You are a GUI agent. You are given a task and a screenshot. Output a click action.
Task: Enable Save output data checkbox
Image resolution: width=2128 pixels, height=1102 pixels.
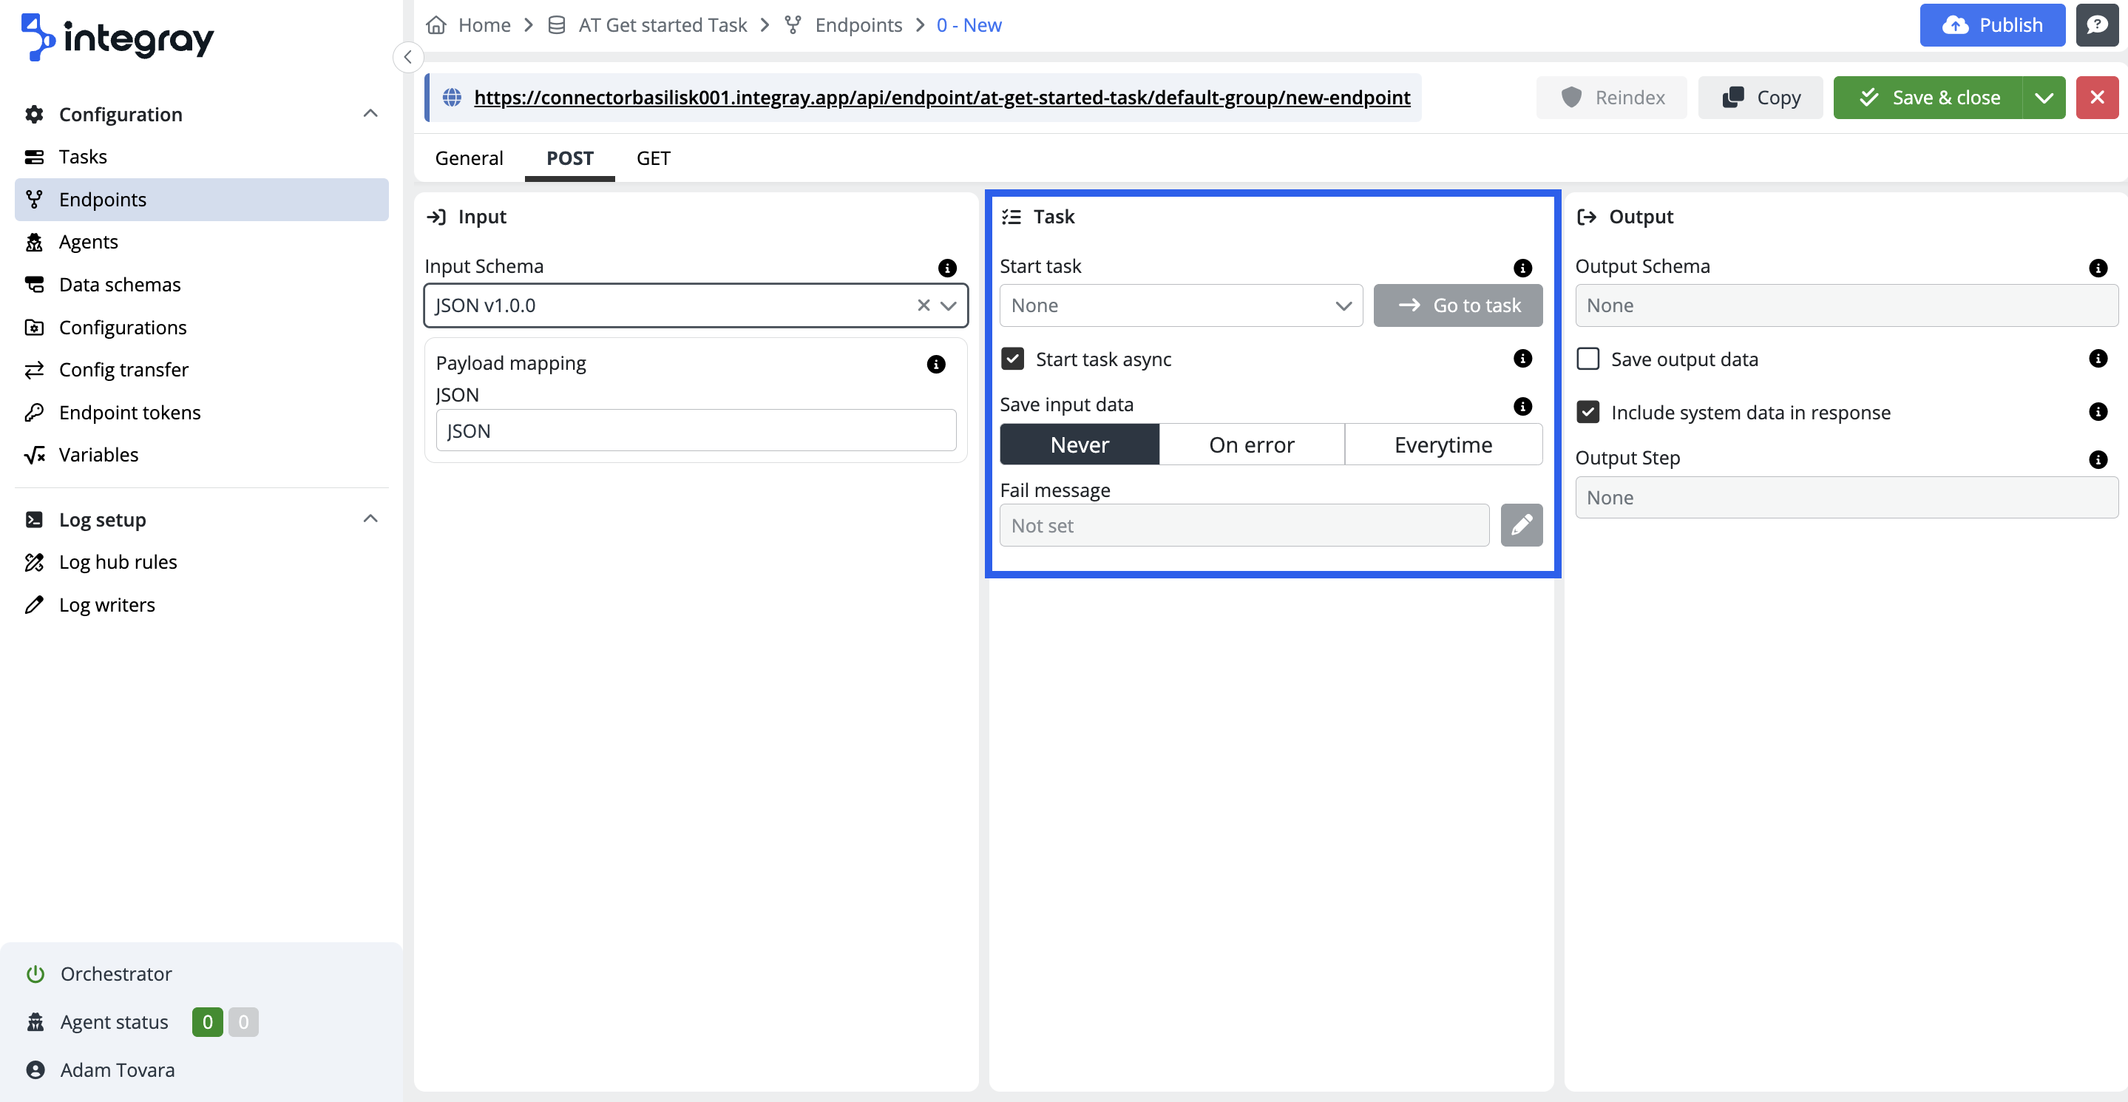(1587, 359)
